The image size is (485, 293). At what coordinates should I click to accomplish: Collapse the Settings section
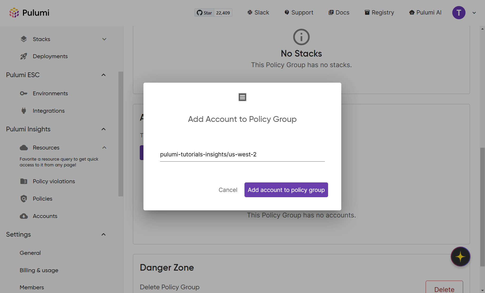(103, 235)
